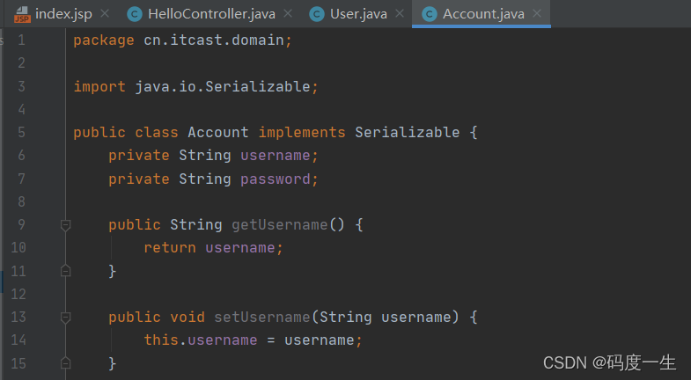Click the class icon on User.java tab

click(x=316, y=14)
